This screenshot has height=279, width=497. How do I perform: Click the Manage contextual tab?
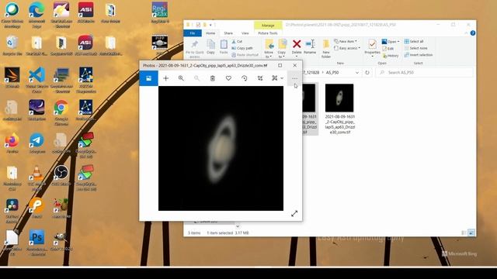pos(268,25)
